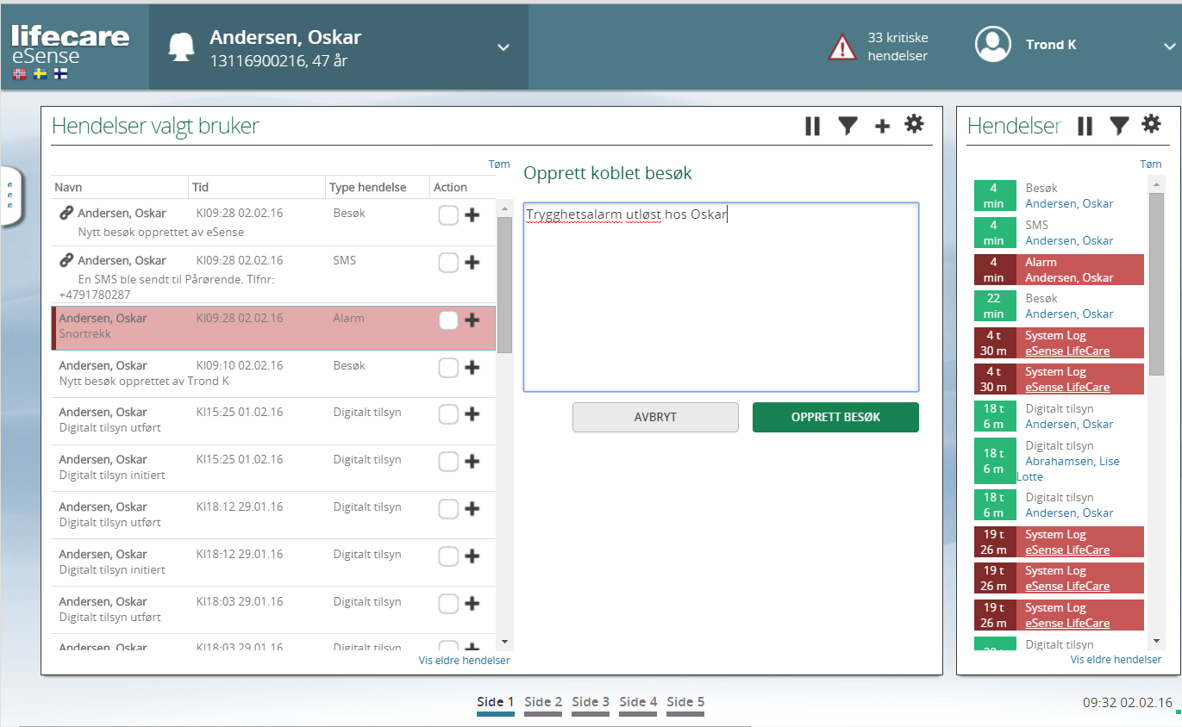
Task: Click link icon on the SMS event row
Action: coord(66,260)
